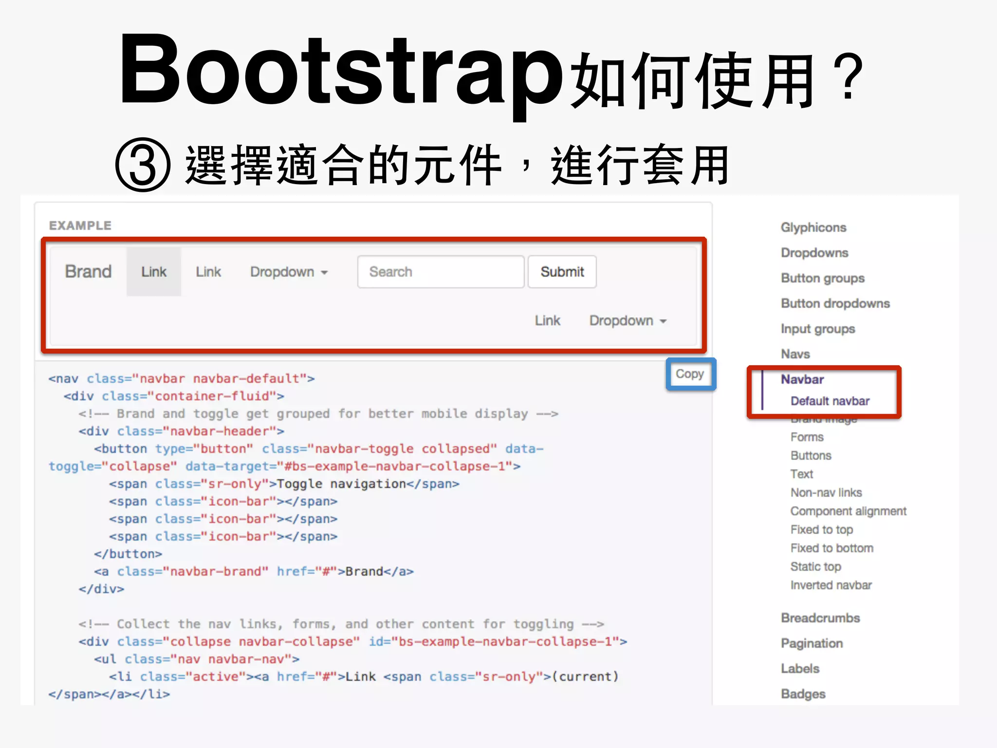Click the collapse navbar-collapse div line
This screenshot has height=748, width=997.
(353, 641)
